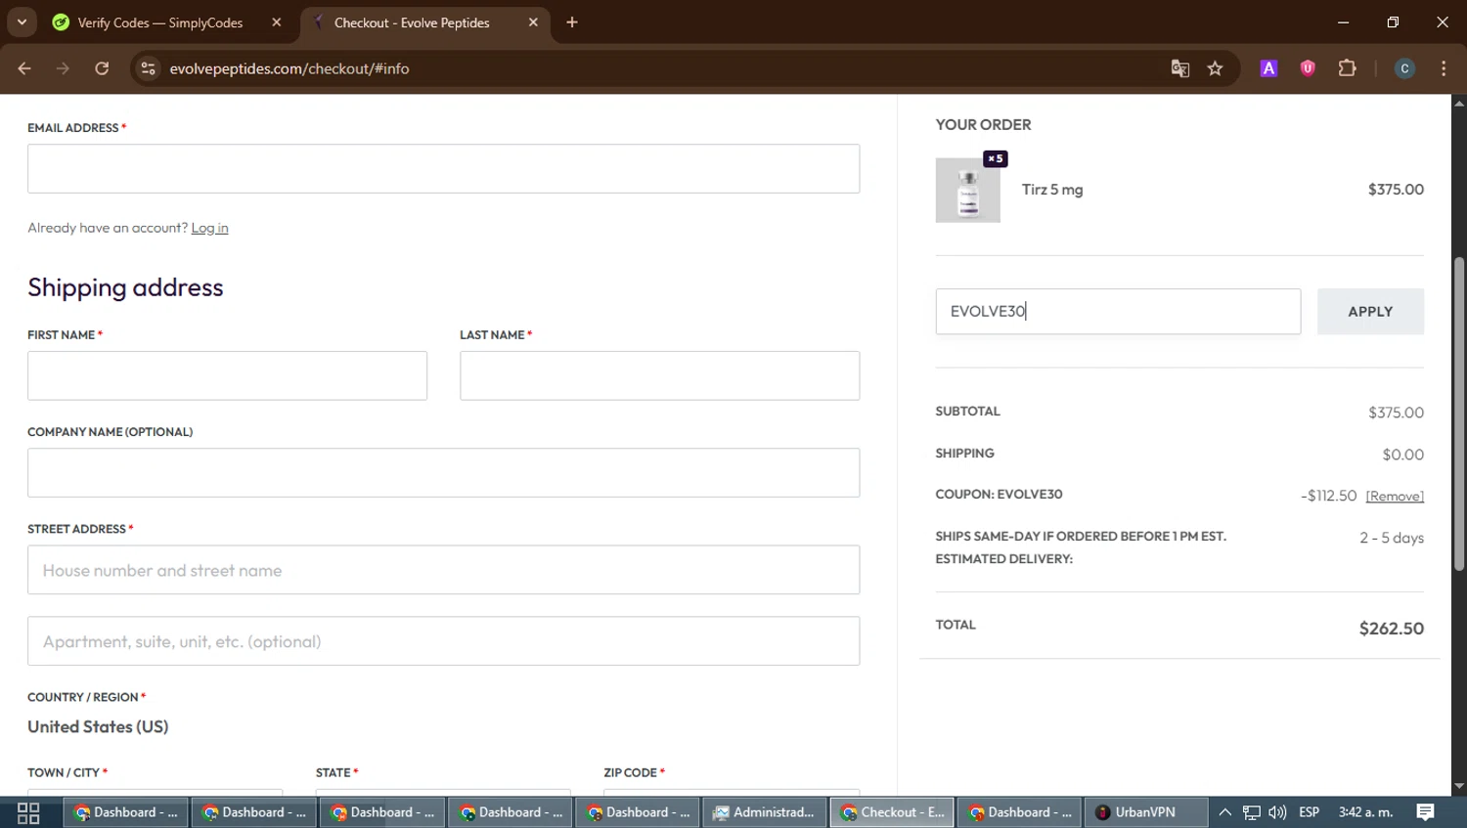Open the translate page icon

[x=1180, y=68]
